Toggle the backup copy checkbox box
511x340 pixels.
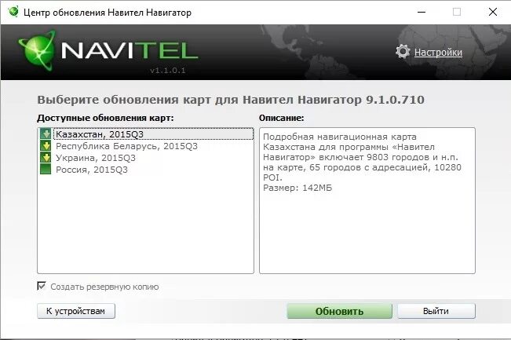pyautogui.click(x=42, y=287)
